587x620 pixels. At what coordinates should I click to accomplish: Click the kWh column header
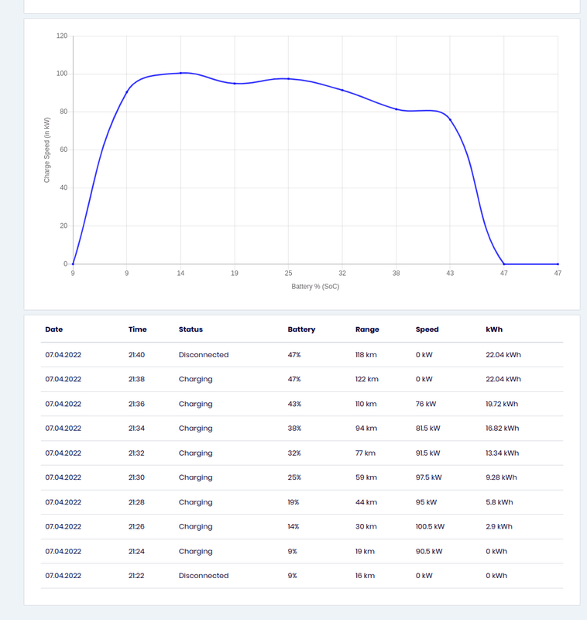pos(494,329)
